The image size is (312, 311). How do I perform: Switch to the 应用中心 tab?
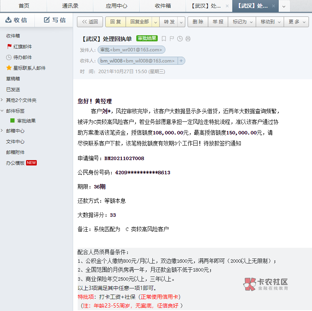click(116, 6)
